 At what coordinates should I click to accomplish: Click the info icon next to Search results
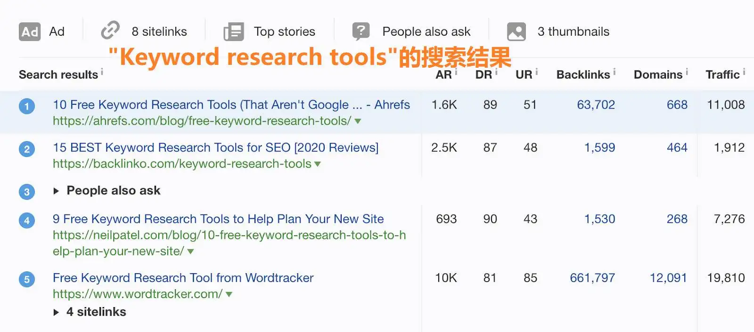click(102, 72)
